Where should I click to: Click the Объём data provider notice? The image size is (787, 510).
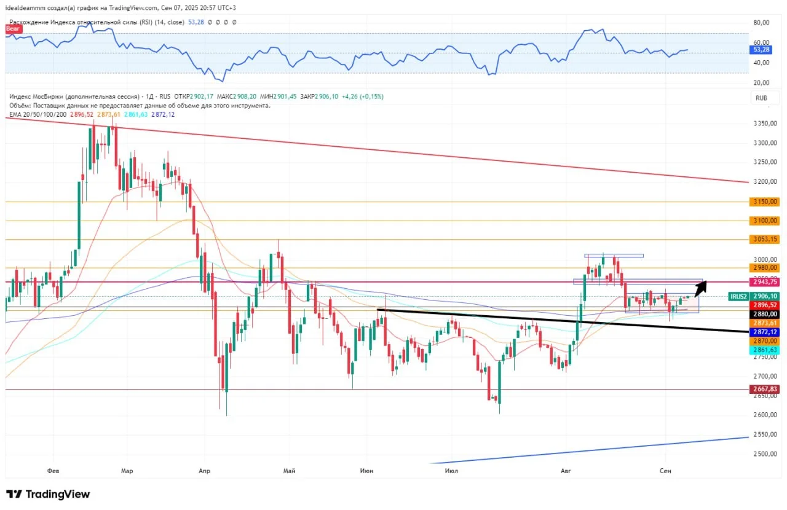tap(140, 106)
